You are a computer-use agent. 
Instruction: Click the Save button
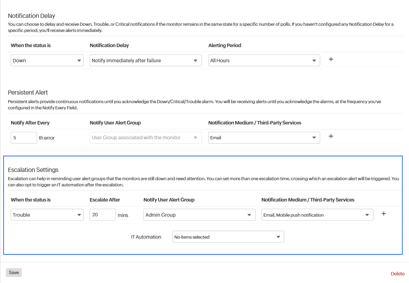coord(14,272)
